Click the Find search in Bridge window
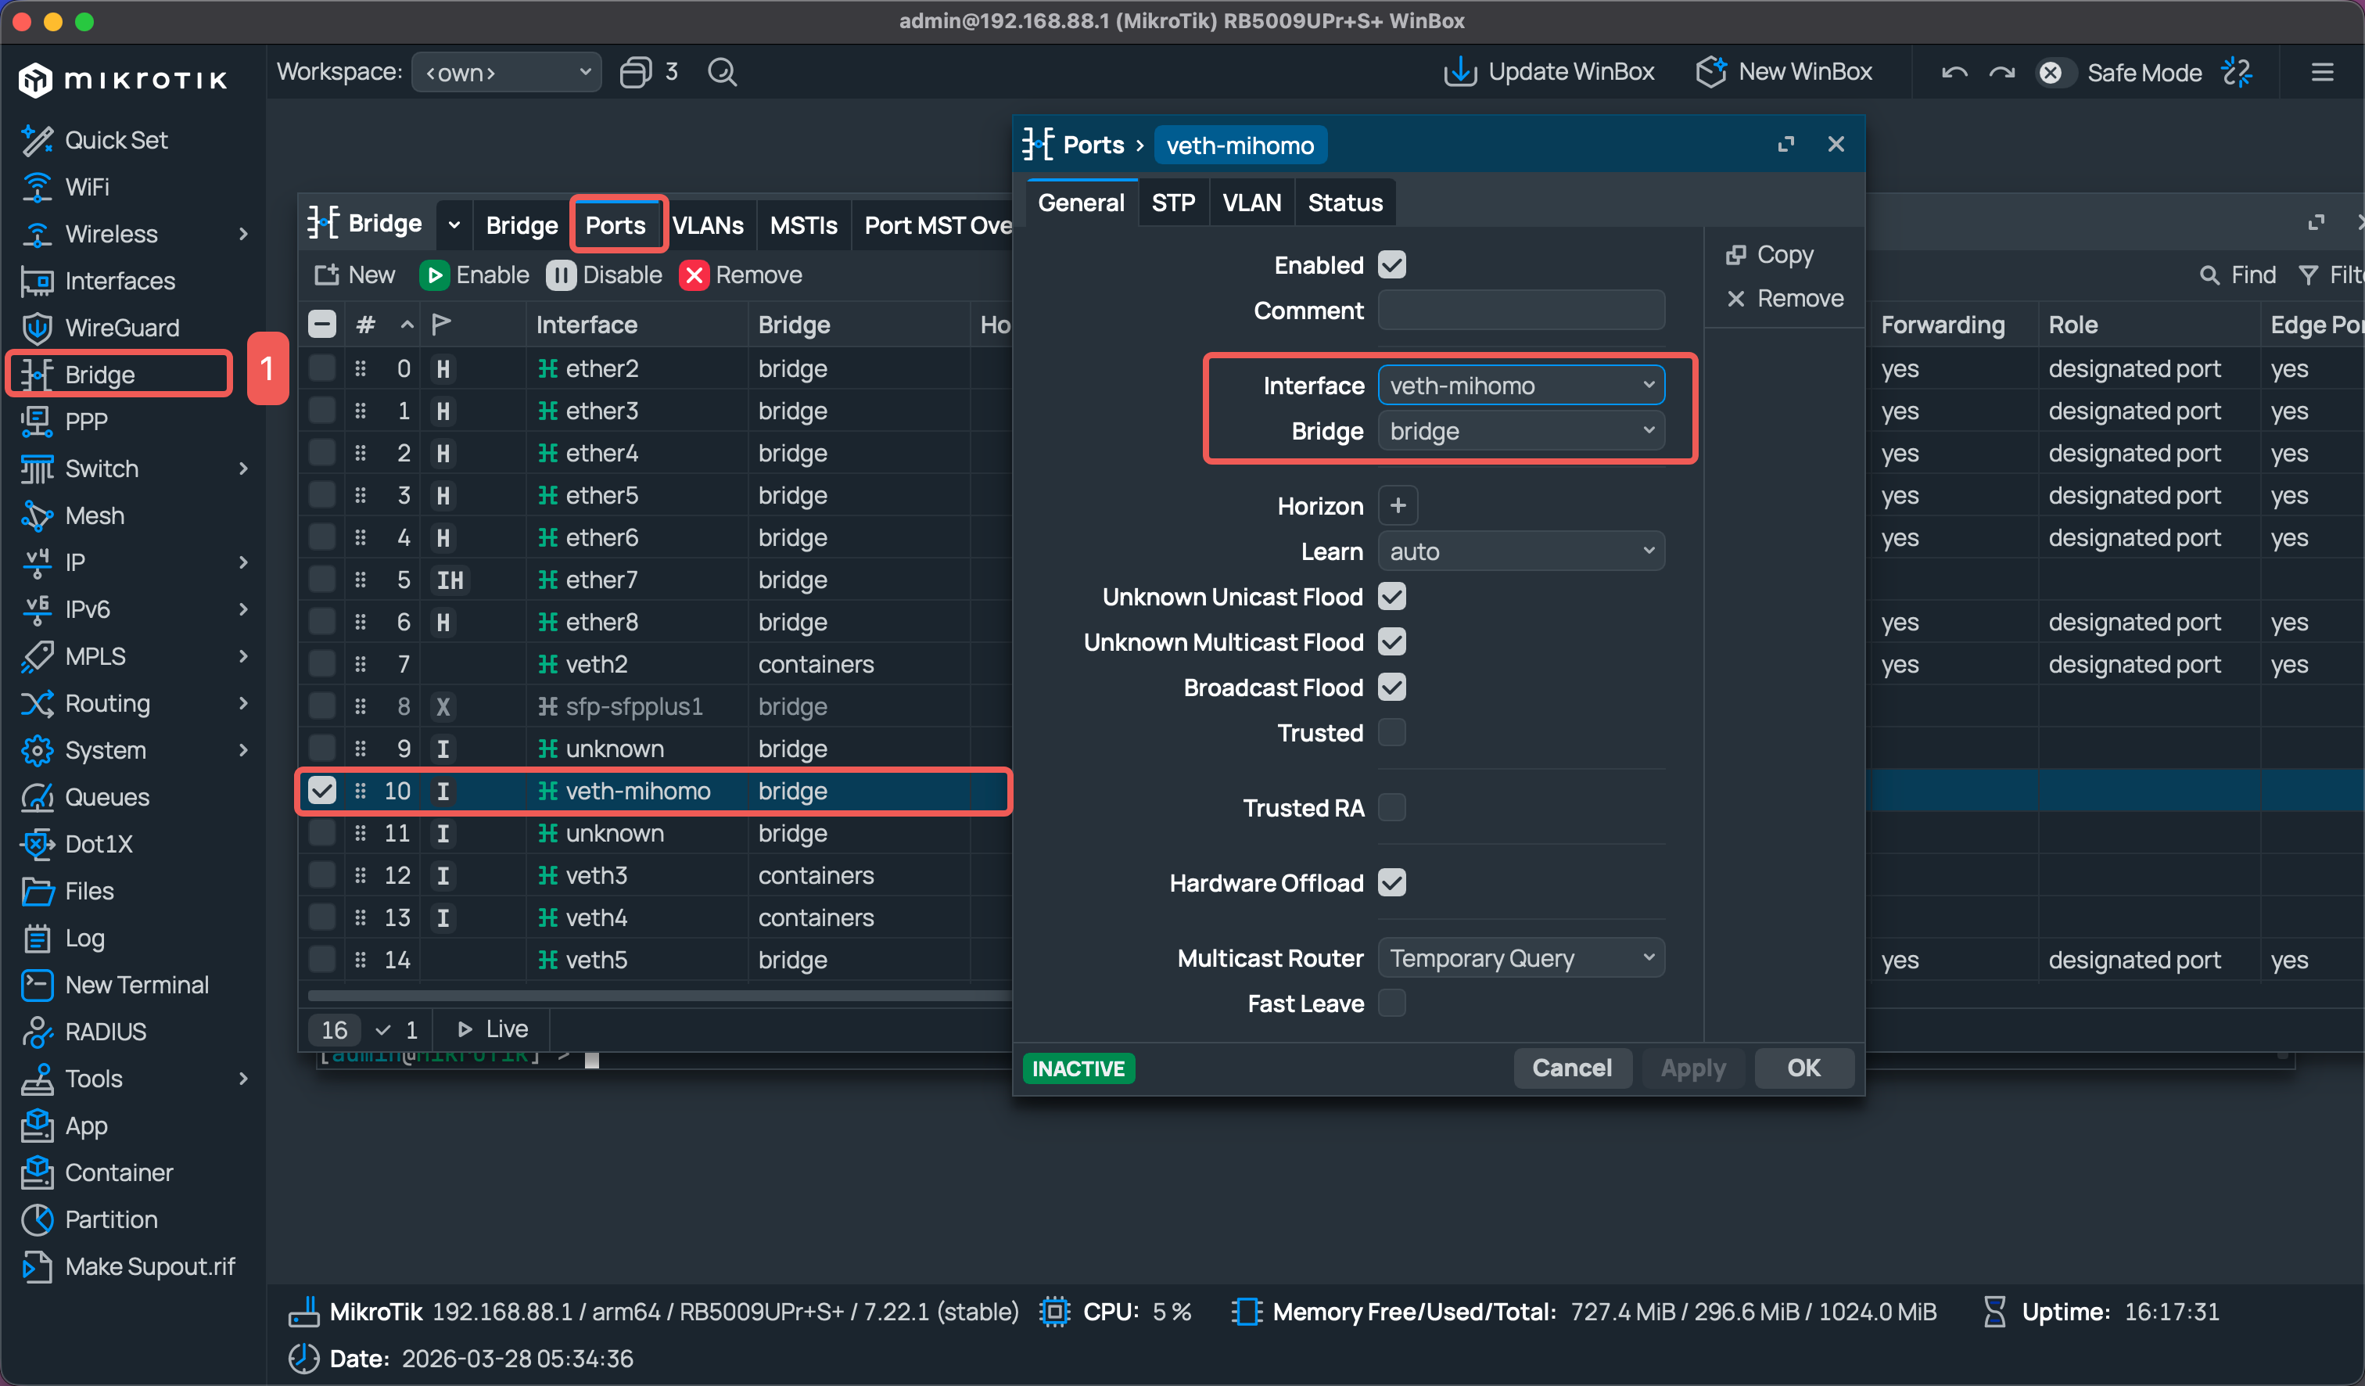Viewport: 2365px width, 1386px height. pyautogui.click(x=2238, y=275)
